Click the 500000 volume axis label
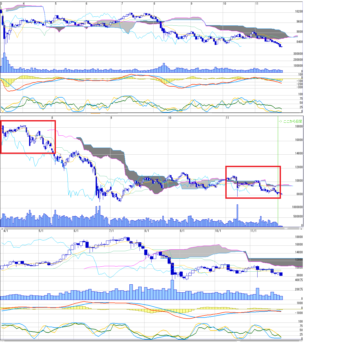This screenshot has height=357, width=355. tap(298, 216)
